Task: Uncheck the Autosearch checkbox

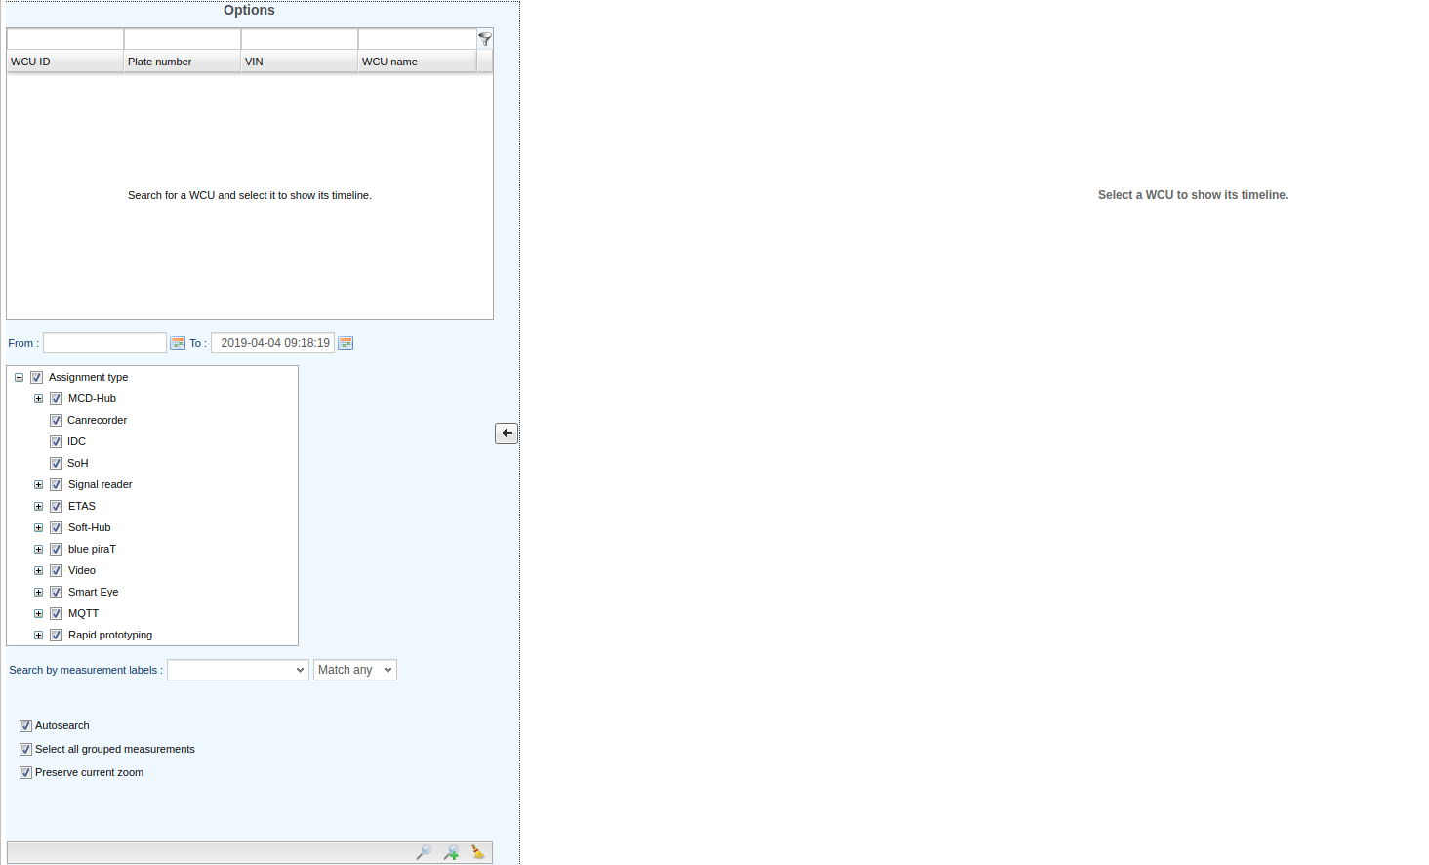Action: tap(26, 726)
